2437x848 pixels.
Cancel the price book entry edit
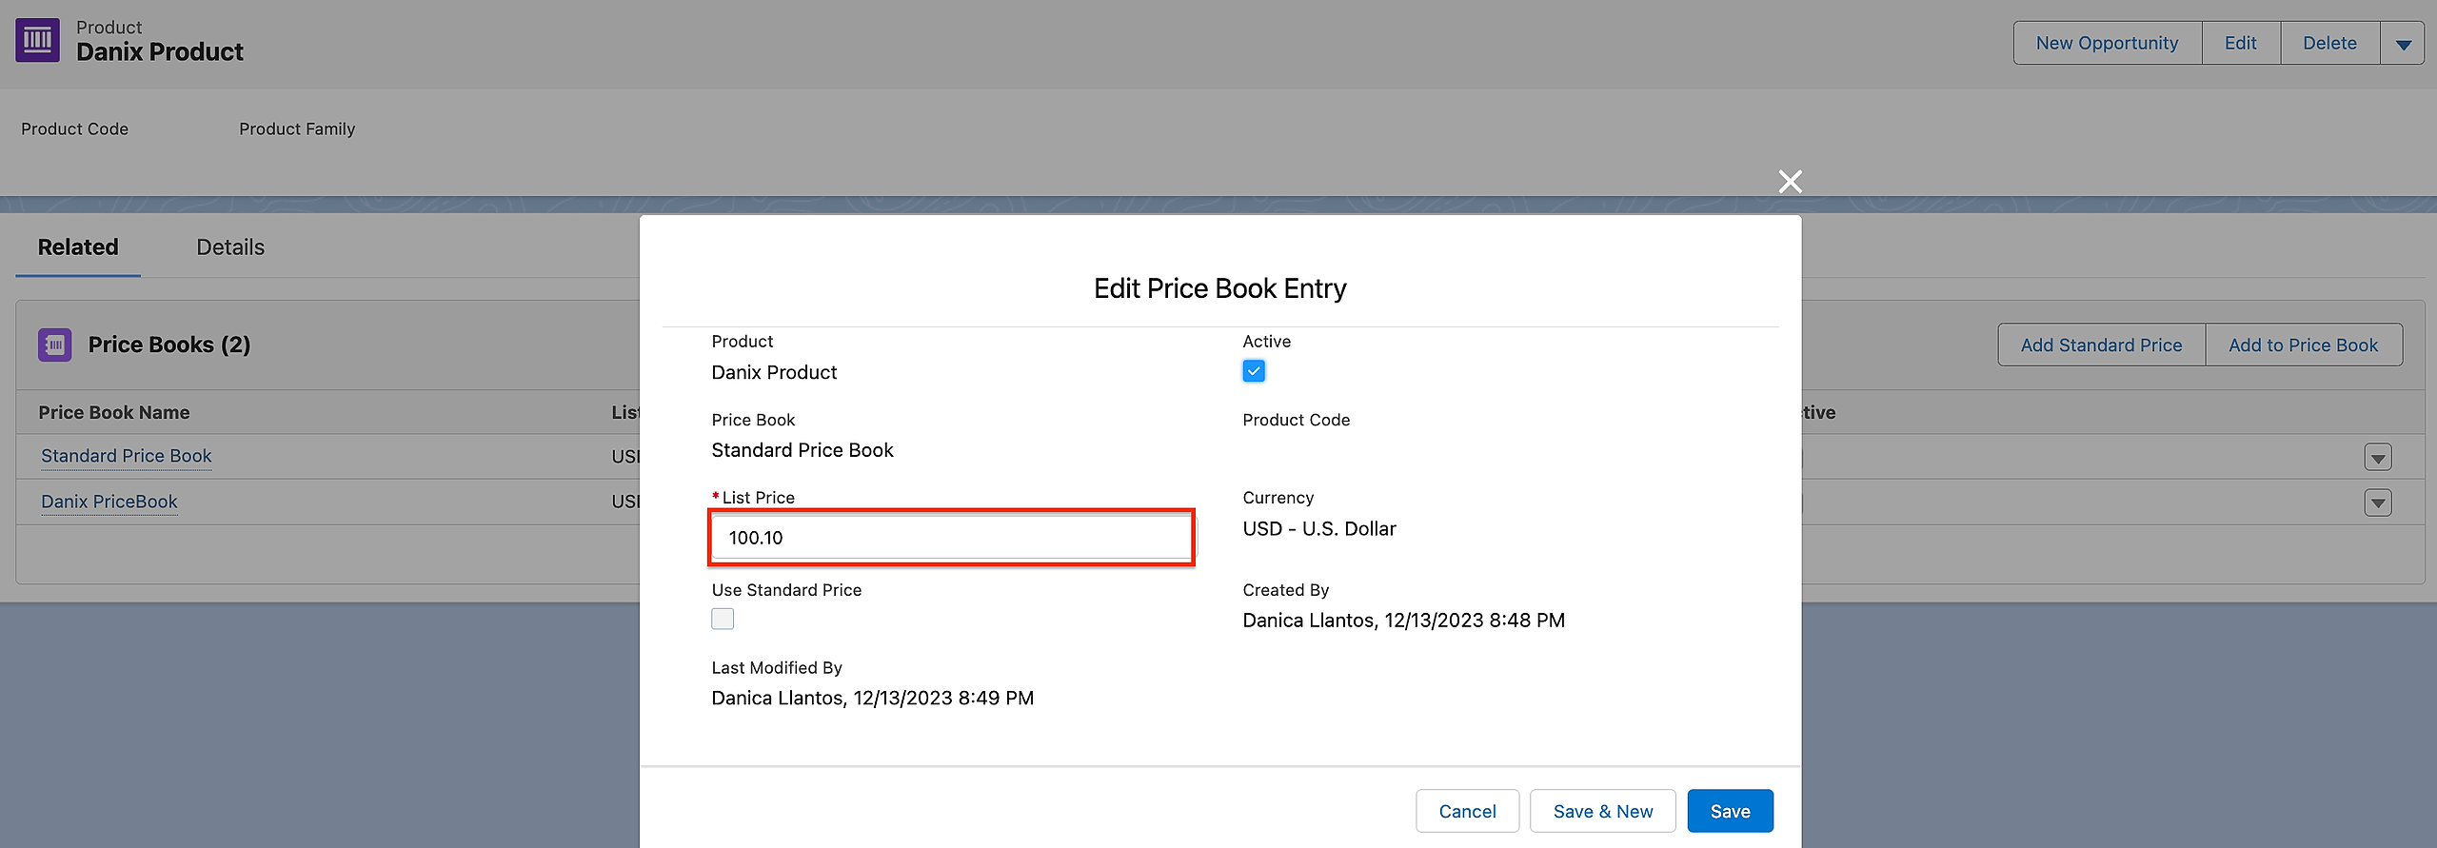point(1467,811)
